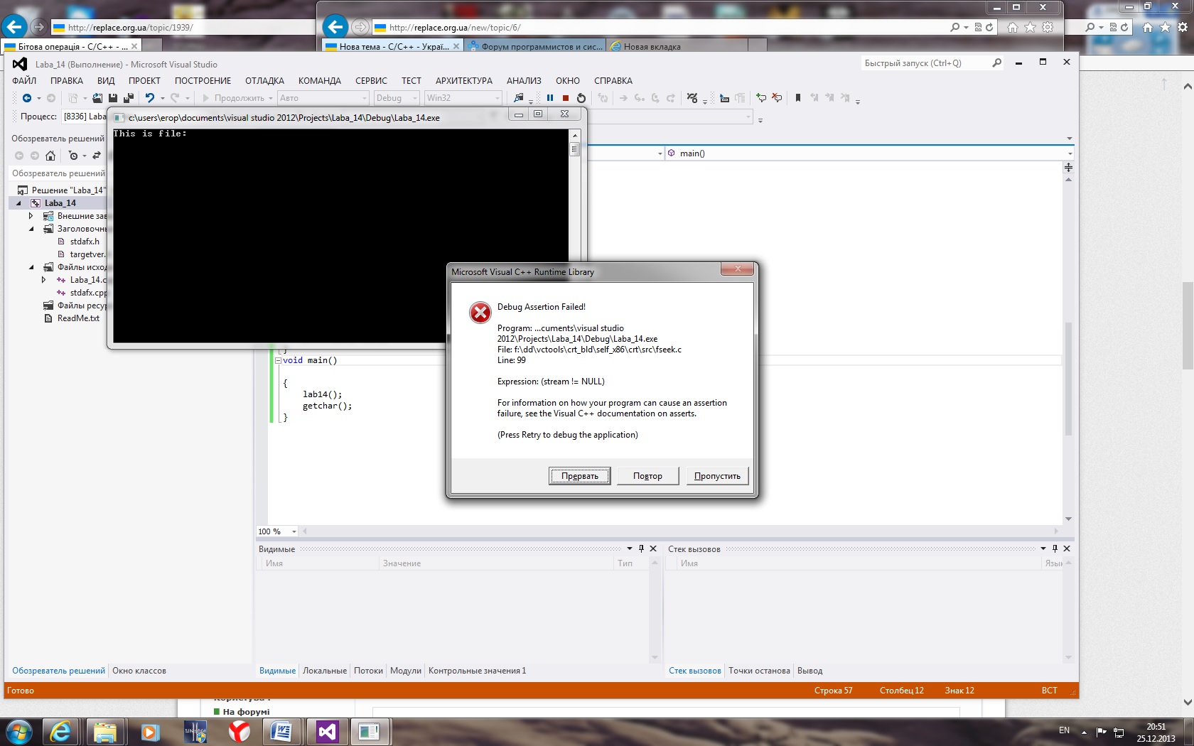Switch to the Локальные tab
The image size is (1194, 746).
(x=324, y=671)
